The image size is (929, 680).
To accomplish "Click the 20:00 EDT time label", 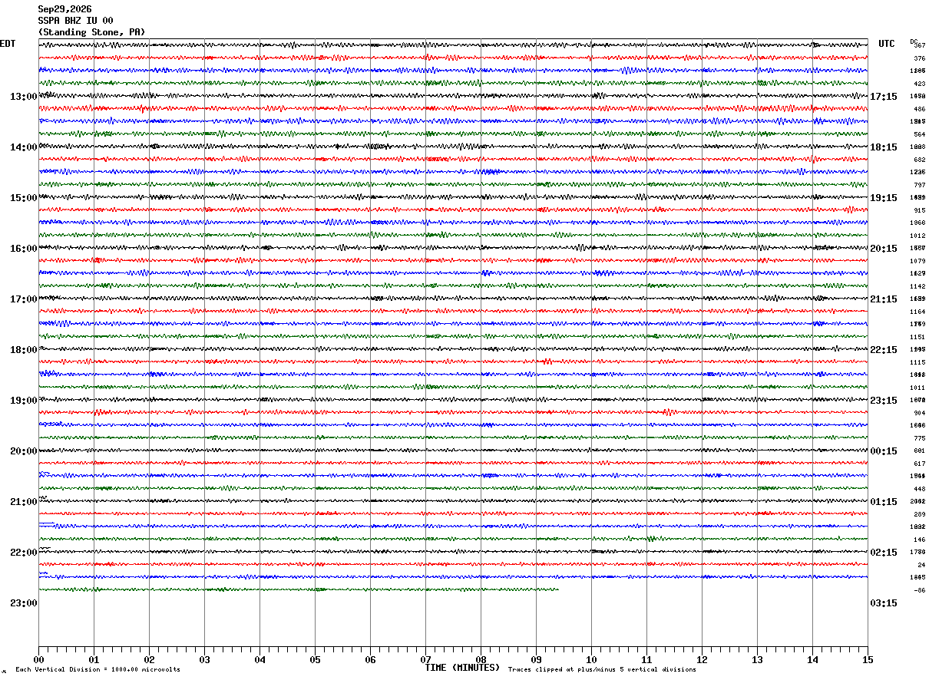I will point(23,451).
